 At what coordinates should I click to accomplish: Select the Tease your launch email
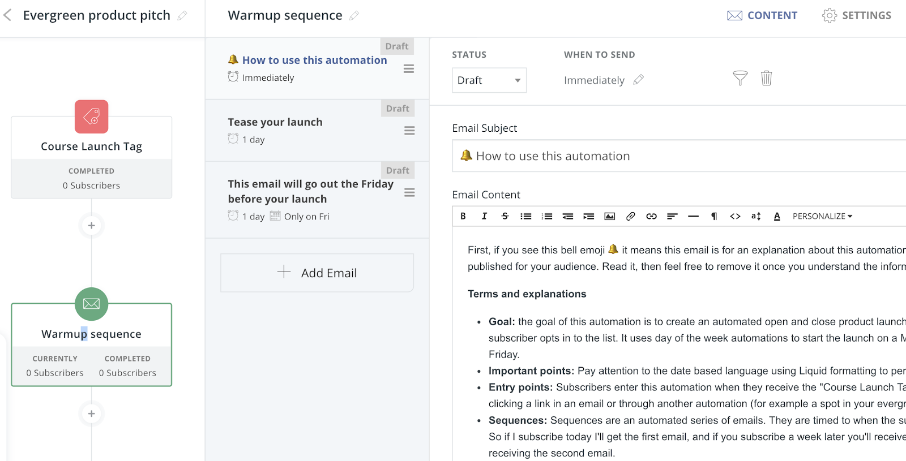coord(275,122)
